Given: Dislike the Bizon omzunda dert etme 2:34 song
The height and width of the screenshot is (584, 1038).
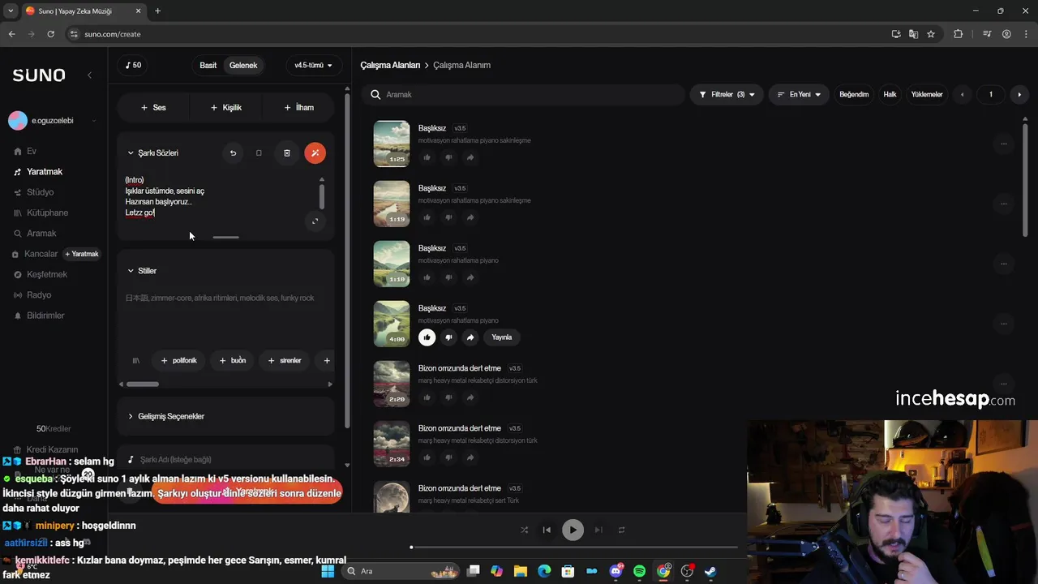Looking at the screenshot, I should [x=448, y=457].
